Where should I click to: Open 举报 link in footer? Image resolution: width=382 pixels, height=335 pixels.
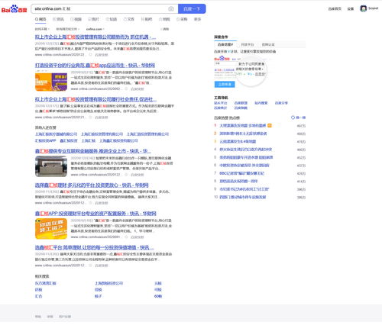pyautogui.click(x=50, y=317)
